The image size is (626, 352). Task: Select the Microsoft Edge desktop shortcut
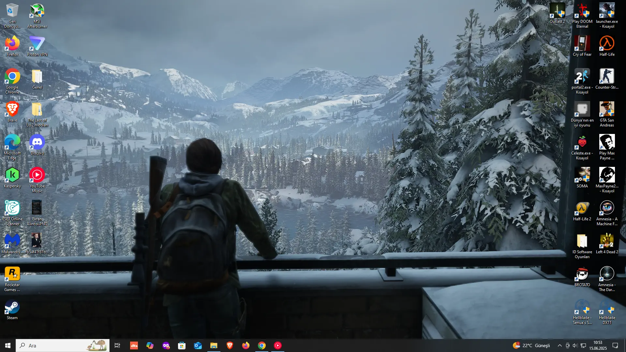[12, 147]
